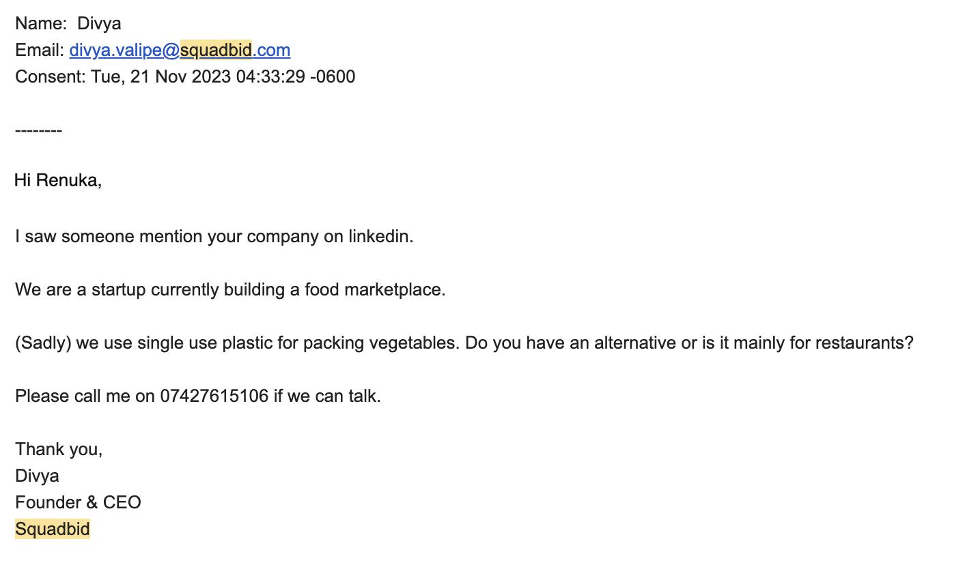Click the Founder & CEO title
The width and height of the screenshot is (978, 565).
(78, 502)
